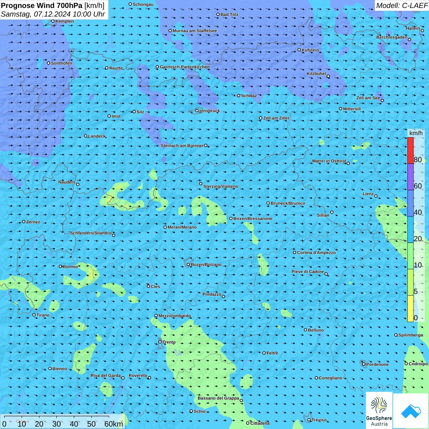Click the yellow 0 km/h legend color
429x429 pixels.
coord(410,309)
